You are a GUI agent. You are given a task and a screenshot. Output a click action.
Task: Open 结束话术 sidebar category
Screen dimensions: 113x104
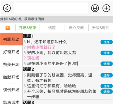pos(11,102)
